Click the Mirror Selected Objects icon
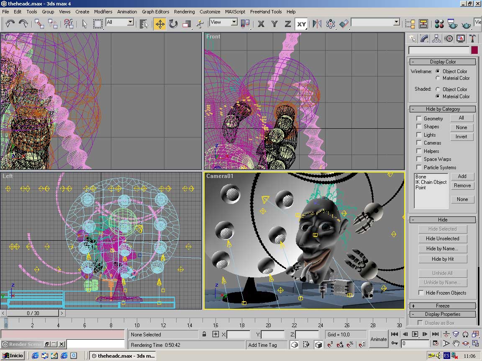 tap(317, 24)
